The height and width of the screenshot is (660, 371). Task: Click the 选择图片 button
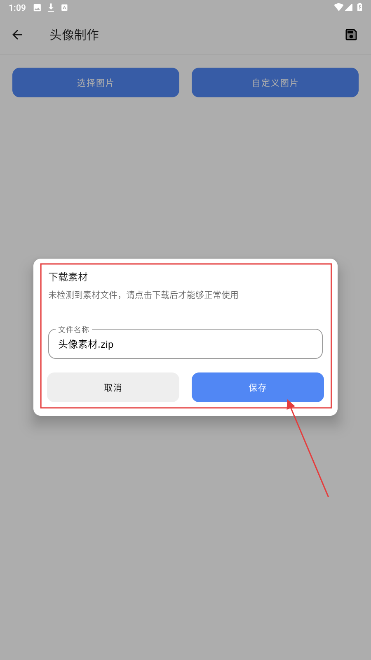[96, 82]
